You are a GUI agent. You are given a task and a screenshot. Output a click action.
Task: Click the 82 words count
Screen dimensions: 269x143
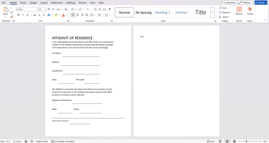(x=17, y=141)
